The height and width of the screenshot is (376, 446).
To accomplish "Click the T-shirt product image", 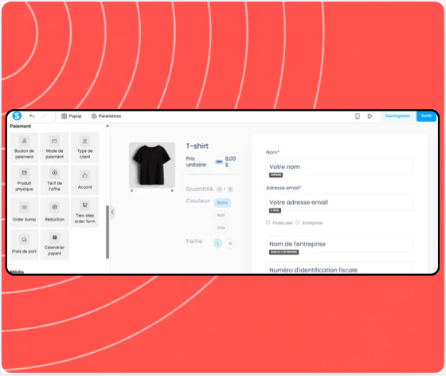I will click(152, 165).
